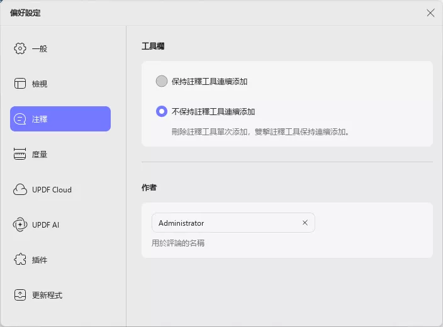Click the 工具欄 section heading

pos(153,46)
